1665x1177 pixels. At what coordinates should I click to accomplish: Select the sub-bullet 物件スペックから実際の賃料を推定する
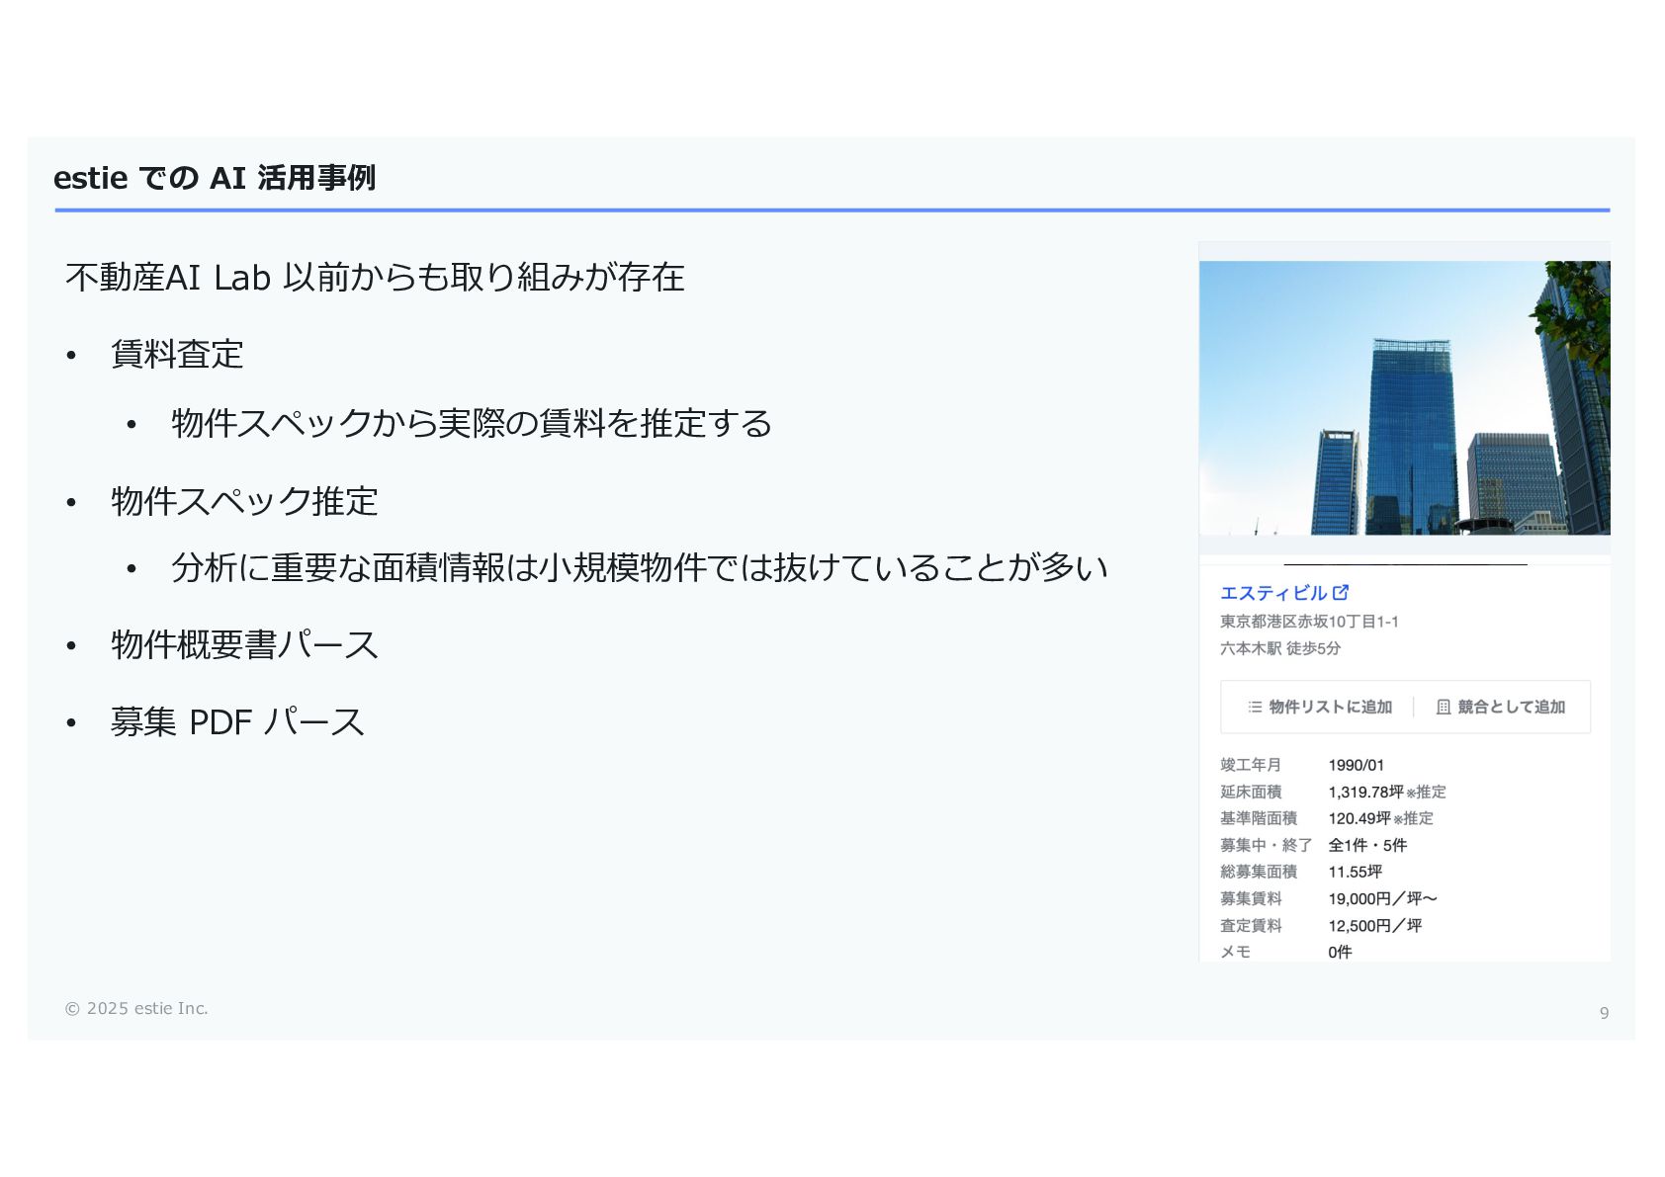pyautogui.click(x=472, y=423)
